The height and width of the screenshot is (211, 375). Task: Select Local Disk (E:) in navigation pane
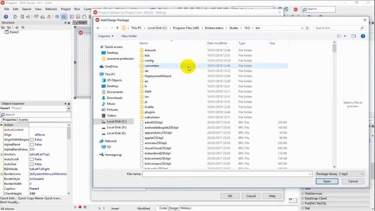pos(116,133)
